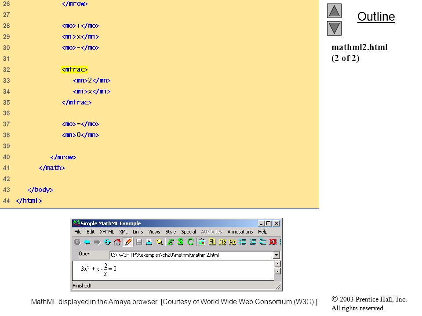Close the Simple MathML Example window
This screenshot has height=316, width=422.
pos(276,223)
